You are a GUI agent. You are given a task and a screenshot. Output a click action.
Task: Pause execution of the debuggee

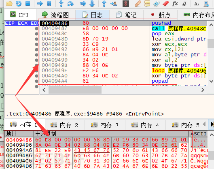(49, 3)
